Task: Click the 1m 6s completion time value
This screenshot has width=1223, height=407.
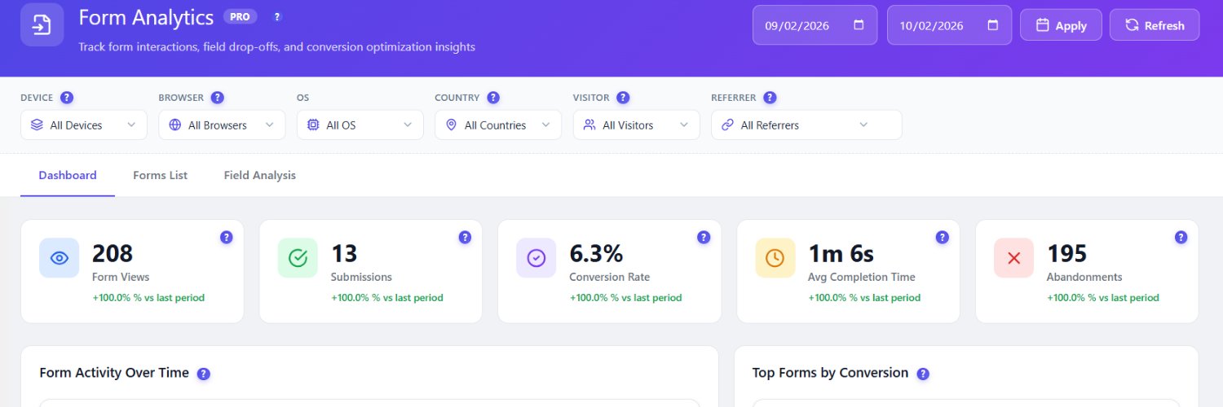Action: point(841,254)
